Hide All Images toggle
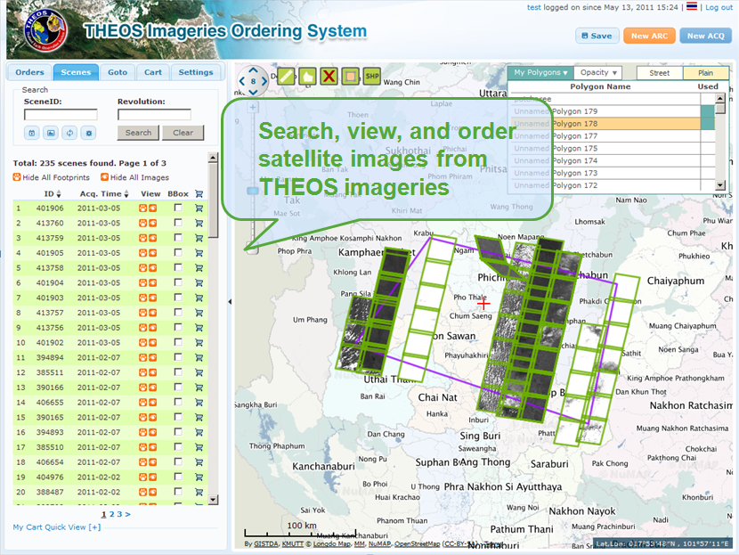The image size is (739, 555). point(134,177)
